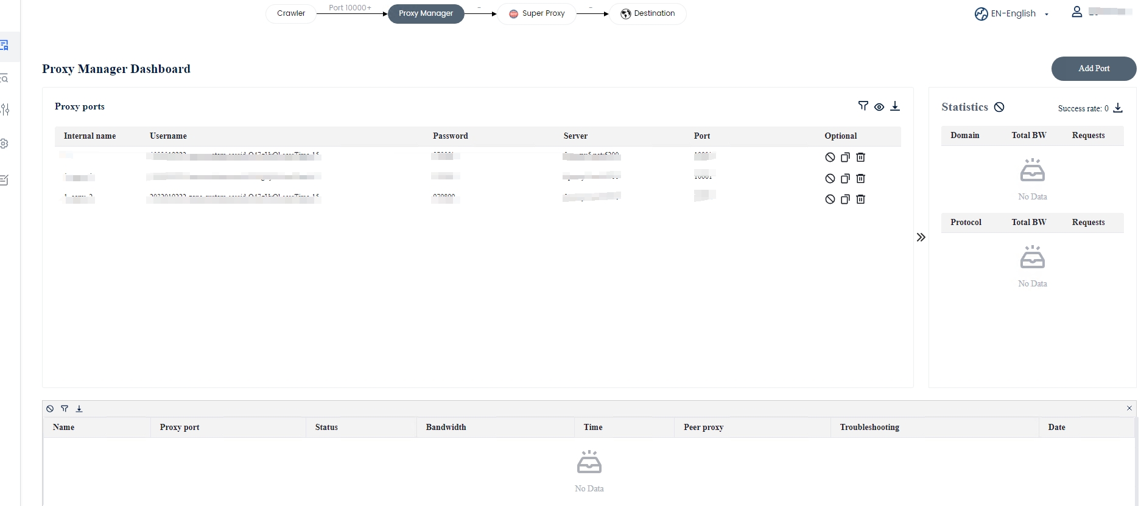Disable the third proxy port row
Viewport: 1141px width, 506px height.
point(830,199)
